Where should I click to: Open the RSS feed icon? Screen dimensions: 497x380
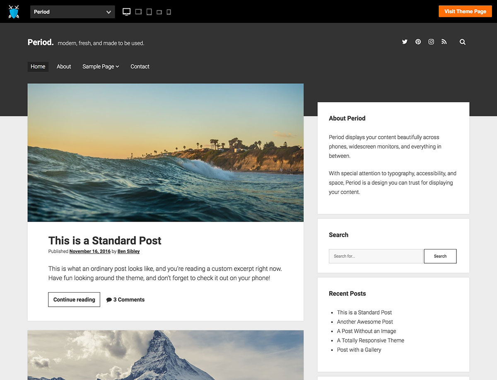[444, 42]
